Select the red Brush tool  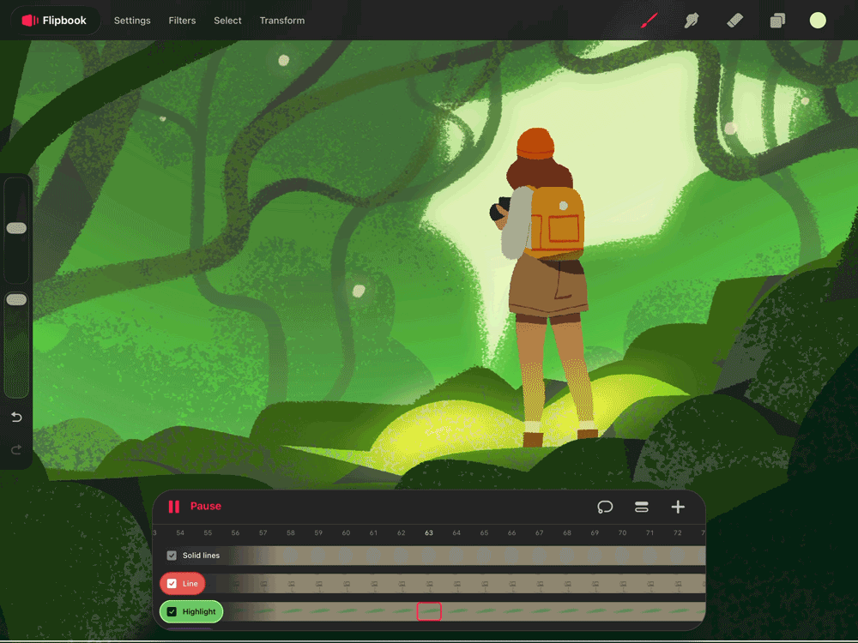click(x=649, y=21)
